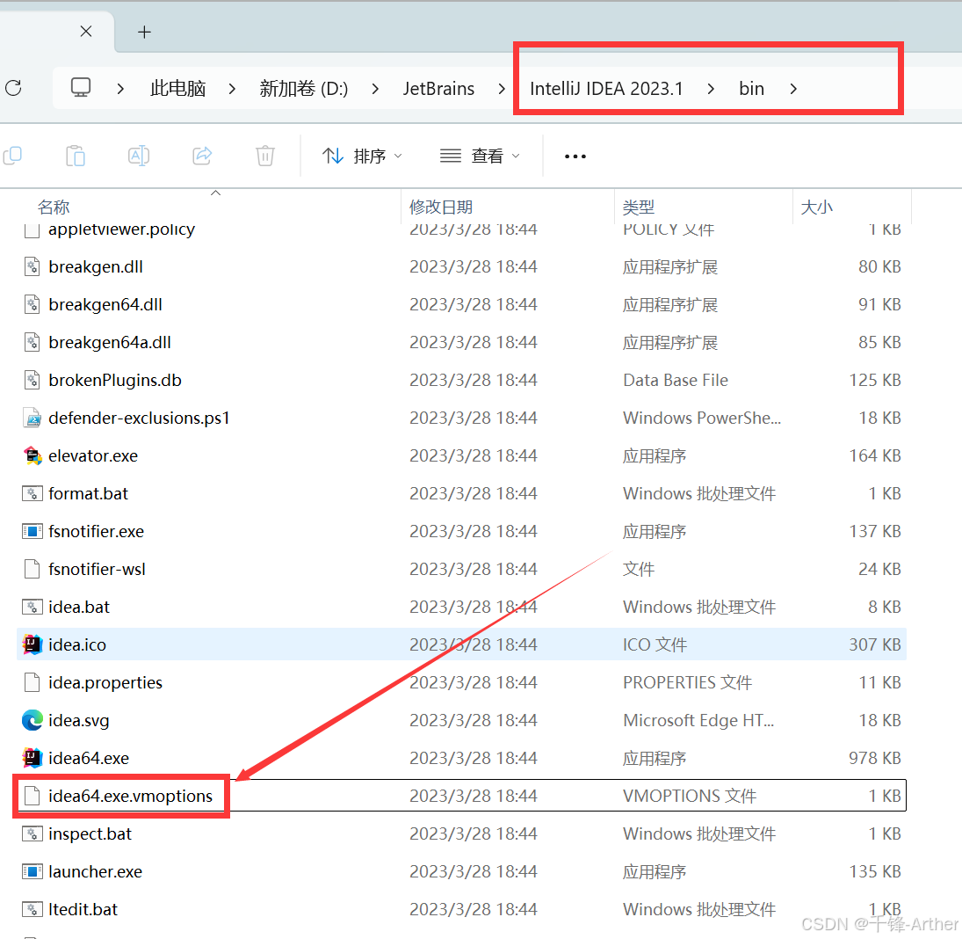Click the delete icon in the toolbar
Viewport: 962px width, 939px height.
pyautogui.click(x=264, y=156)
